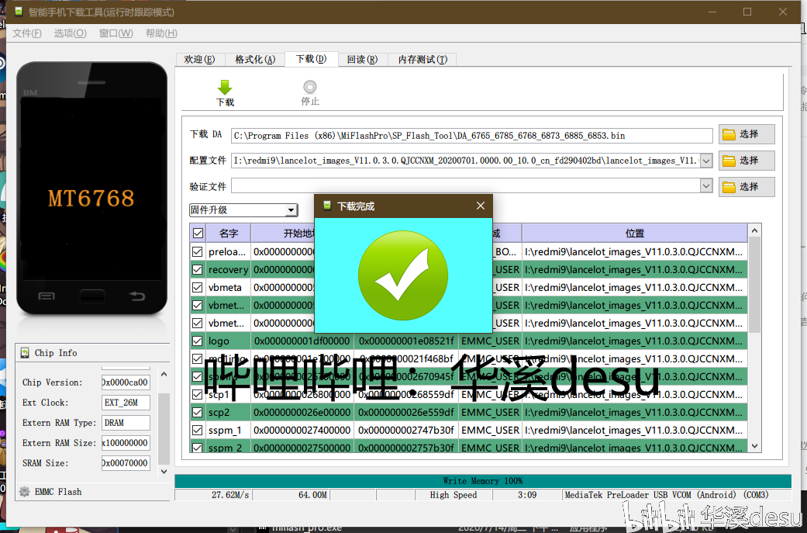Select the sspm_1 partition name cell

[229, 430]
